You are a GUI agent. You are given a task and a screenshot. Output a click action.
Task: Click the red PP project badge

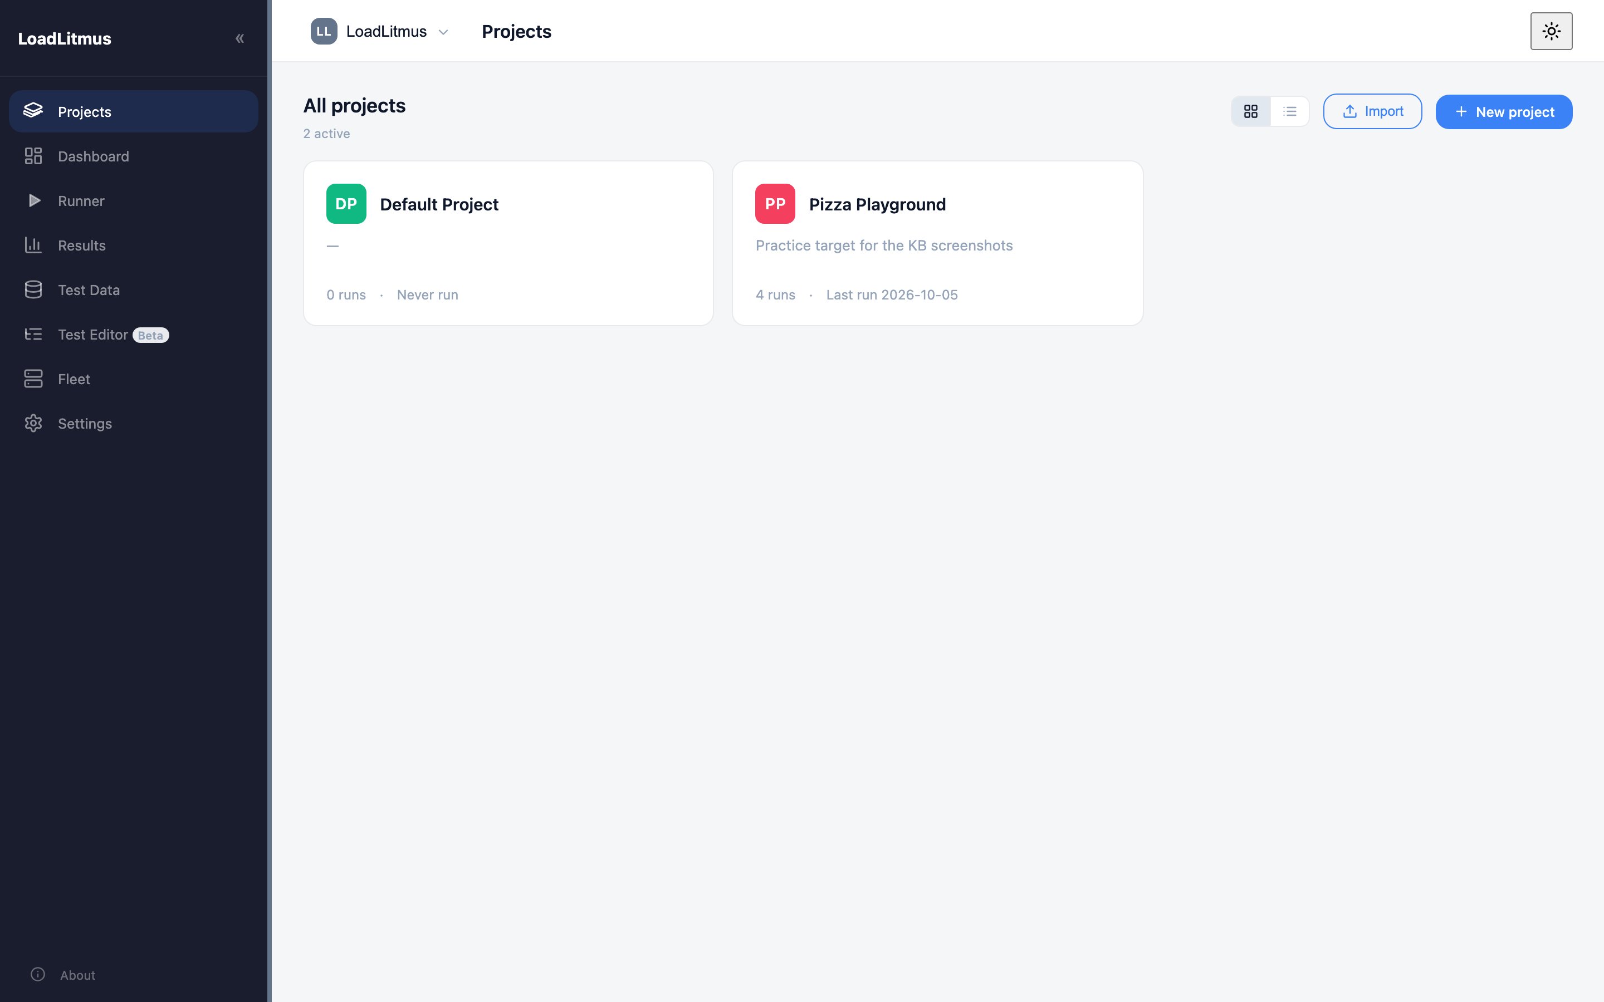(775, 203)
